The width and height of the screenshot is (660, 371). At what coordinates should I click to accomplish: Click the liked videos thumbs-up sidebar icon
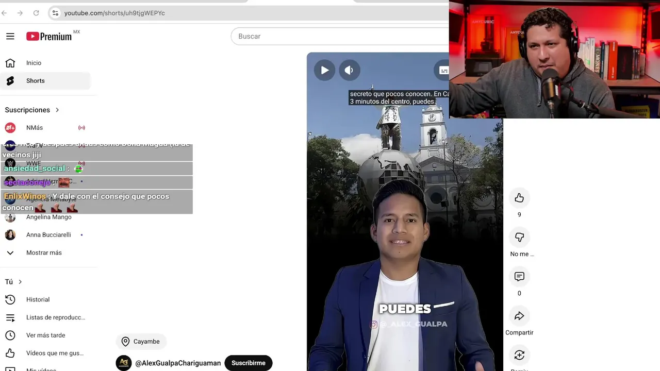pos(10,353)
